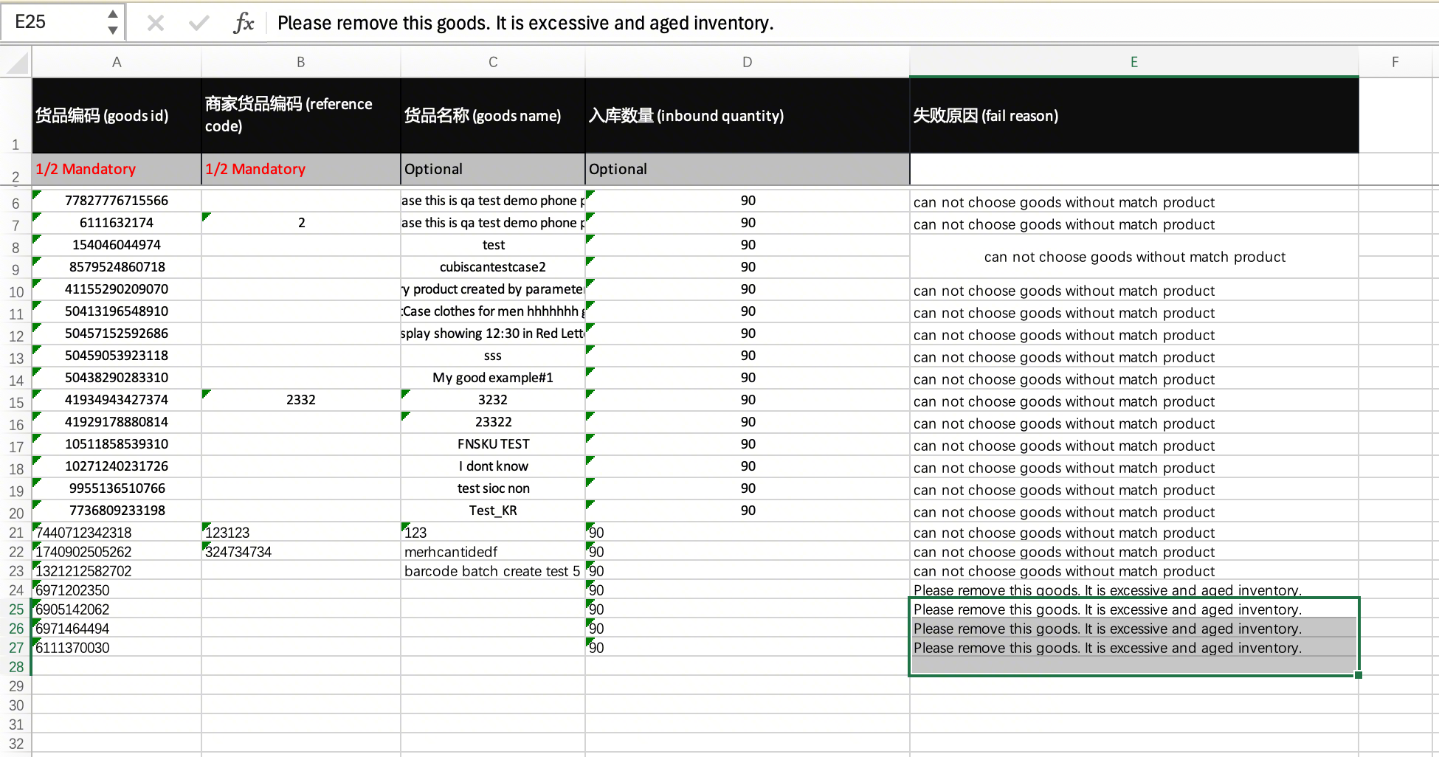This screenshot has height=757, width=1439.
Task: Click the inbound quantity header cell
Action: (x=747, y=116)
